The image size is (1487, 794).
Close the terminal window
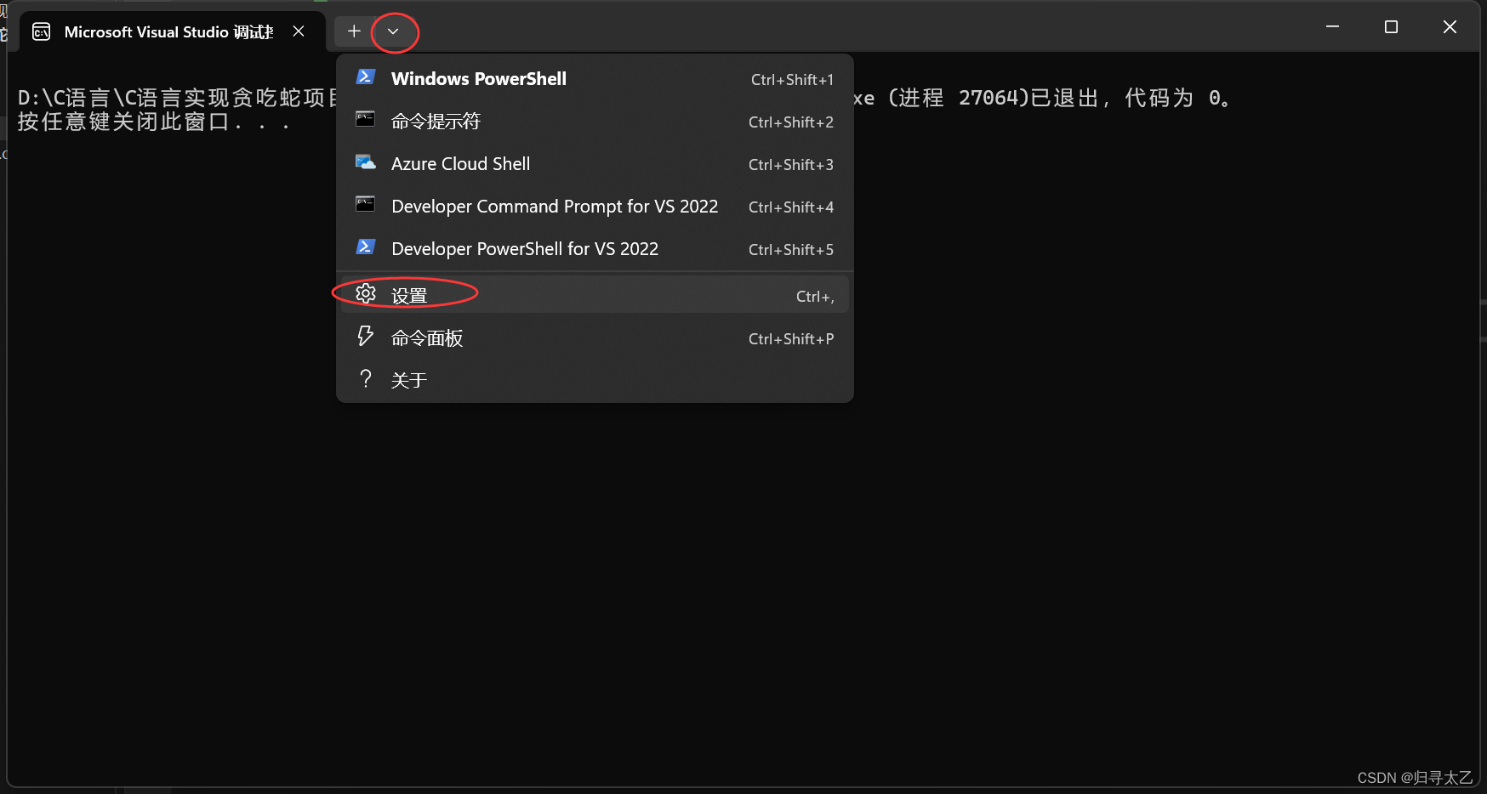[1450, 27]
